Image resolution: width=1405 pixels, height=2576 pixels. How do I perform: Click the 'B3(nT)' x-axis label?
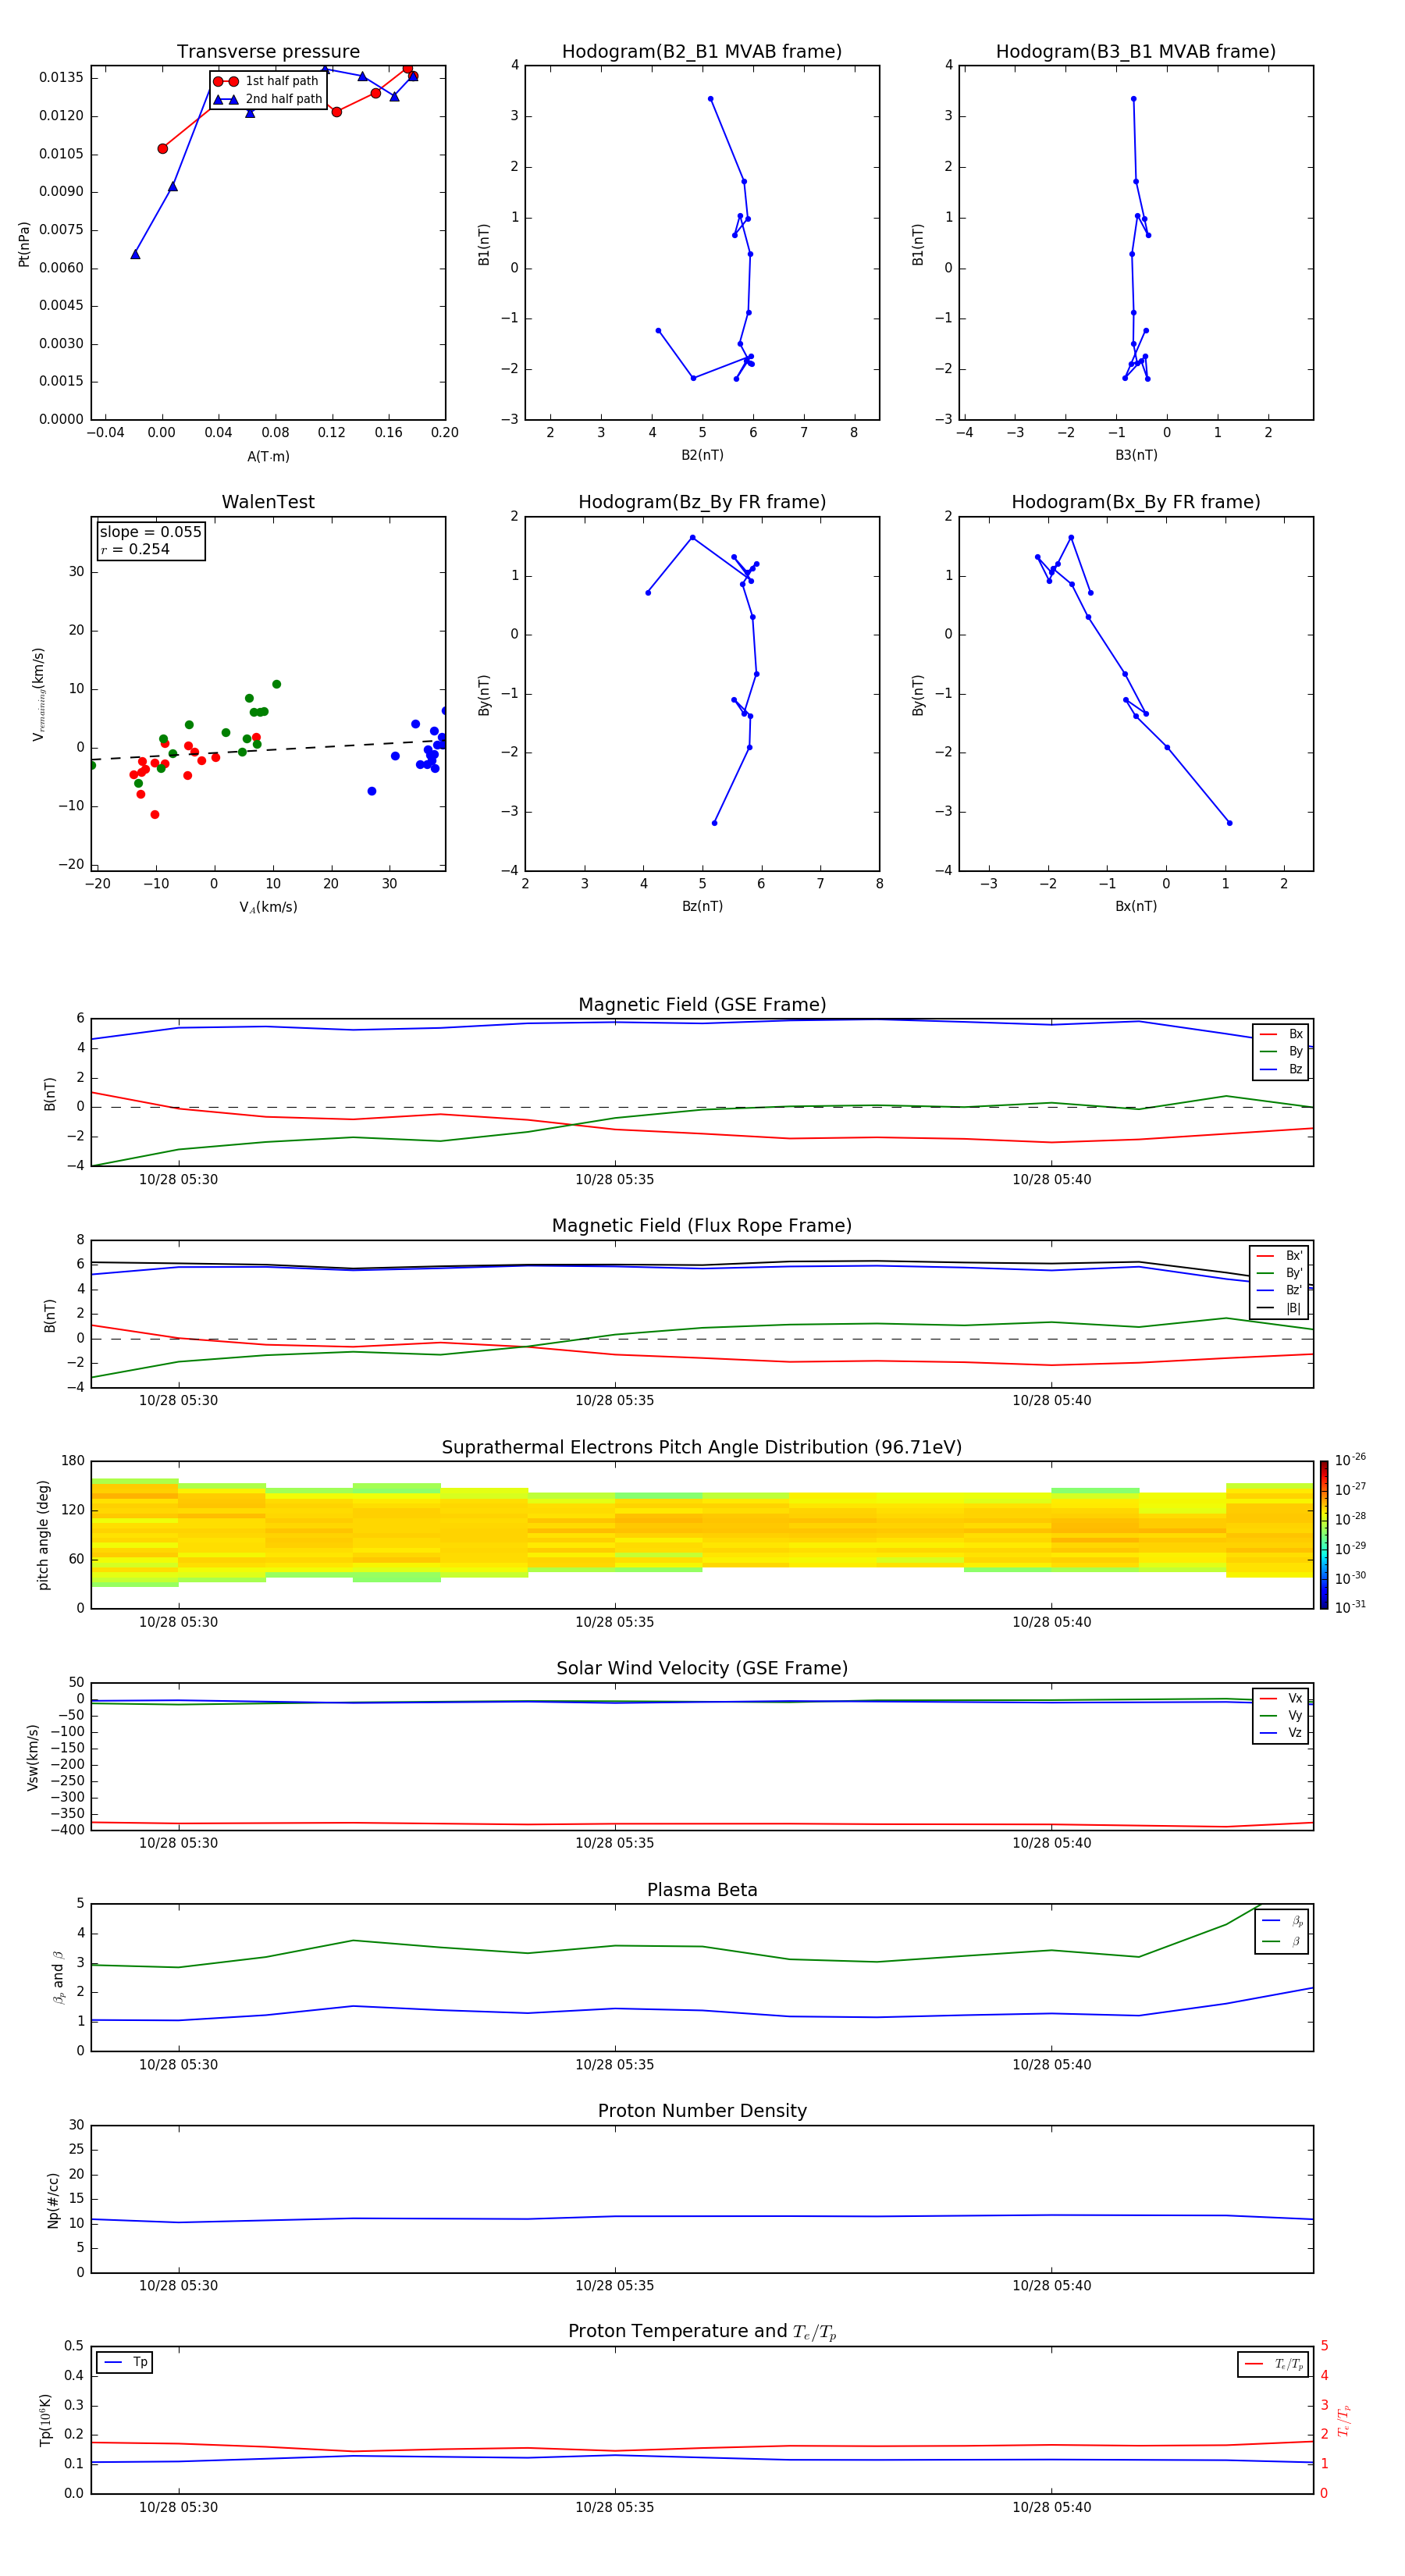[1136, 455]
